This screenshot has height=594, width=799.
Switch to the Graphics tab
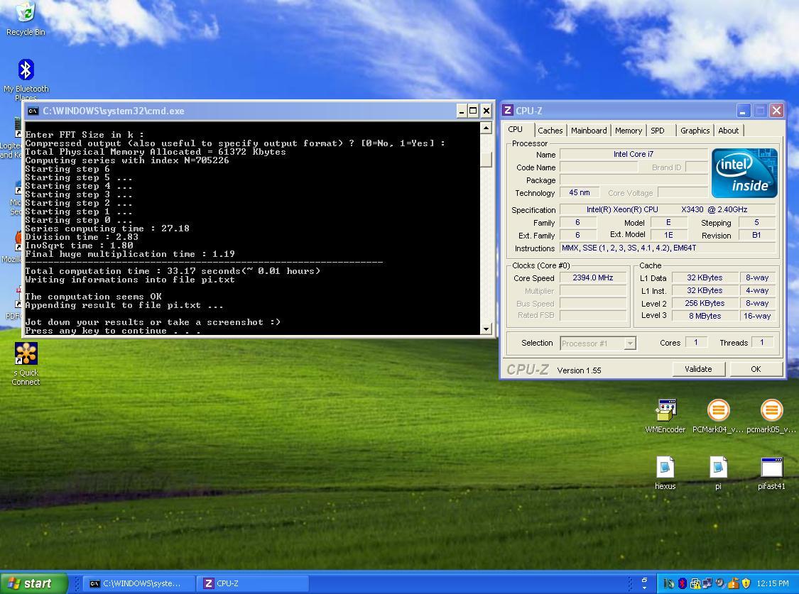[x=695, y=131]
